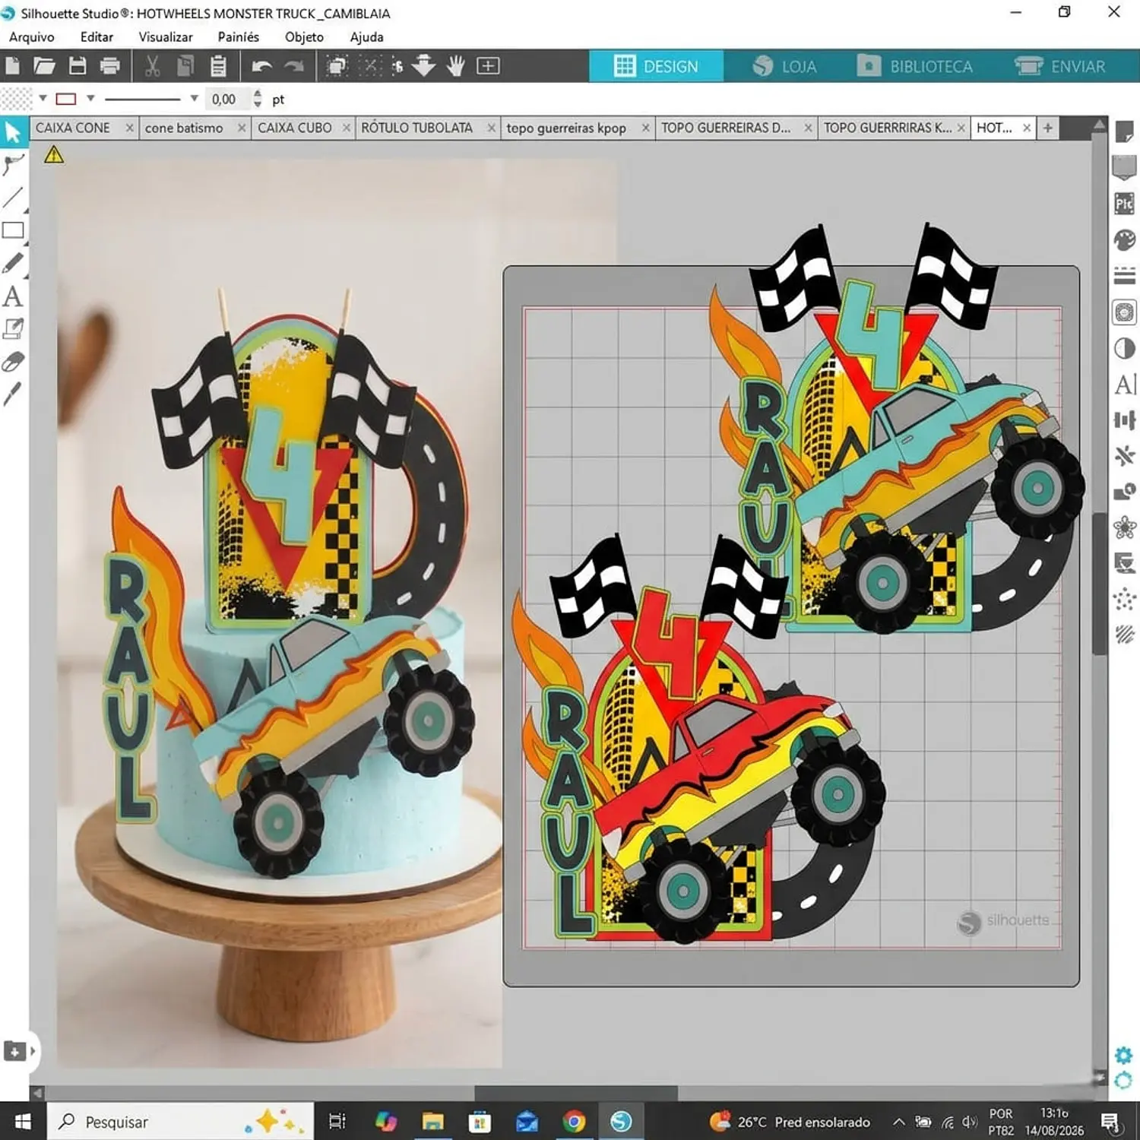Go to the ENVIAR send screen
This screenshot has height=1140, width=1140.
[x=1061, y=66]
